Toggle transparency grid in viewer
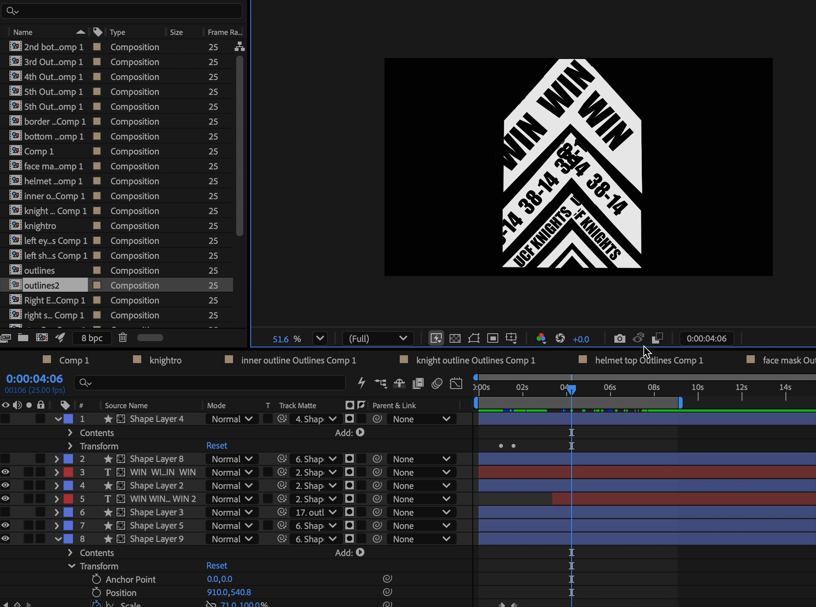This screenshot has height=607, width=816. click(x=455, y=338)
